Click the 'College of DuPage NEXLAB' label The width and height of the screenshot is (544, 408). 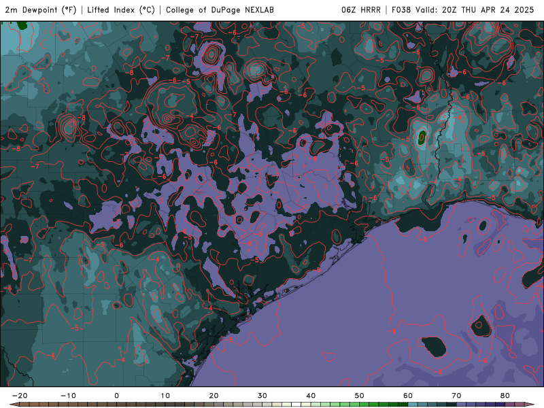pyautogui.click(x=220, y=10)
